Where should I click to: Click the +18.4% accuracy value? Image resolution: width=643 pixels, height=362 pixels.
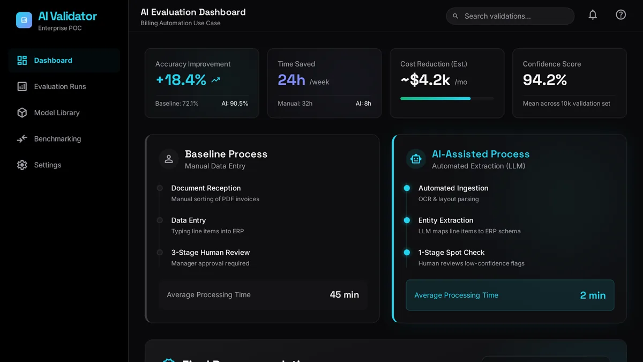click(x=181, y=80)
